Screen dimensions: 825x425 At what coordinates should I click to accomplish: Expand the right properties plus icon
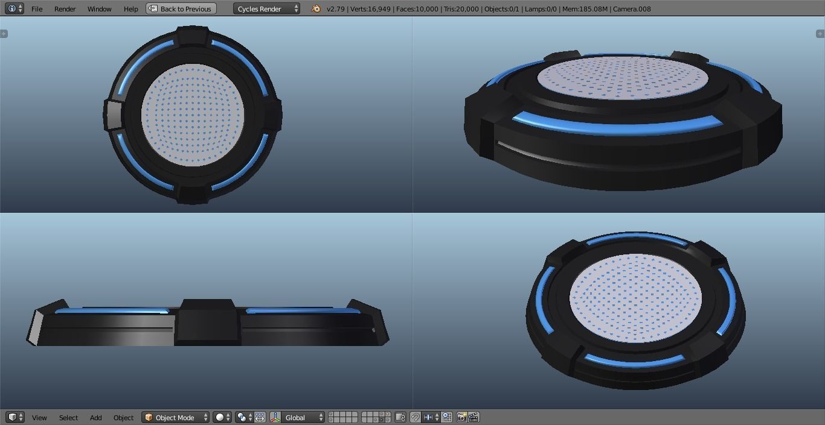(820, 34)
